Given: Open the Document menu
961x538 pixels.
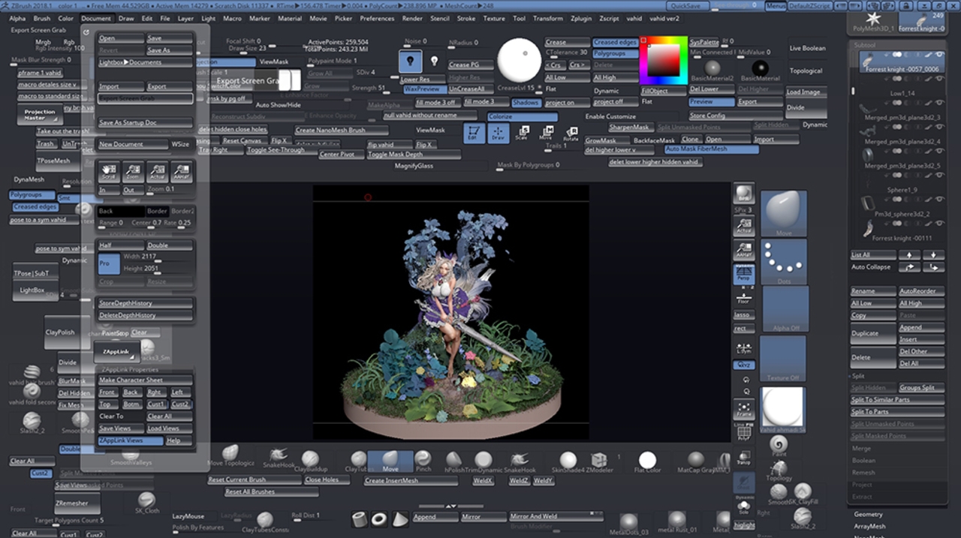Looking at the screenshot, I should 96,18.
